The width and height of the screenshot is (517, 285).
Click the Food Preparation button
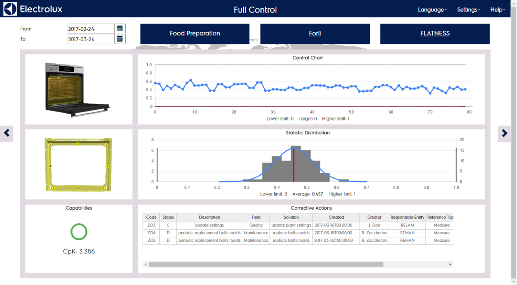(195, 33)
